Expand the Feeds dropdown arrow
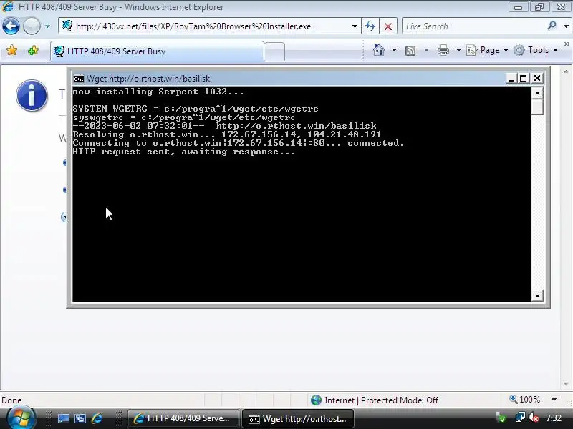This screenshot has height=429, width=573. [426, 50]
